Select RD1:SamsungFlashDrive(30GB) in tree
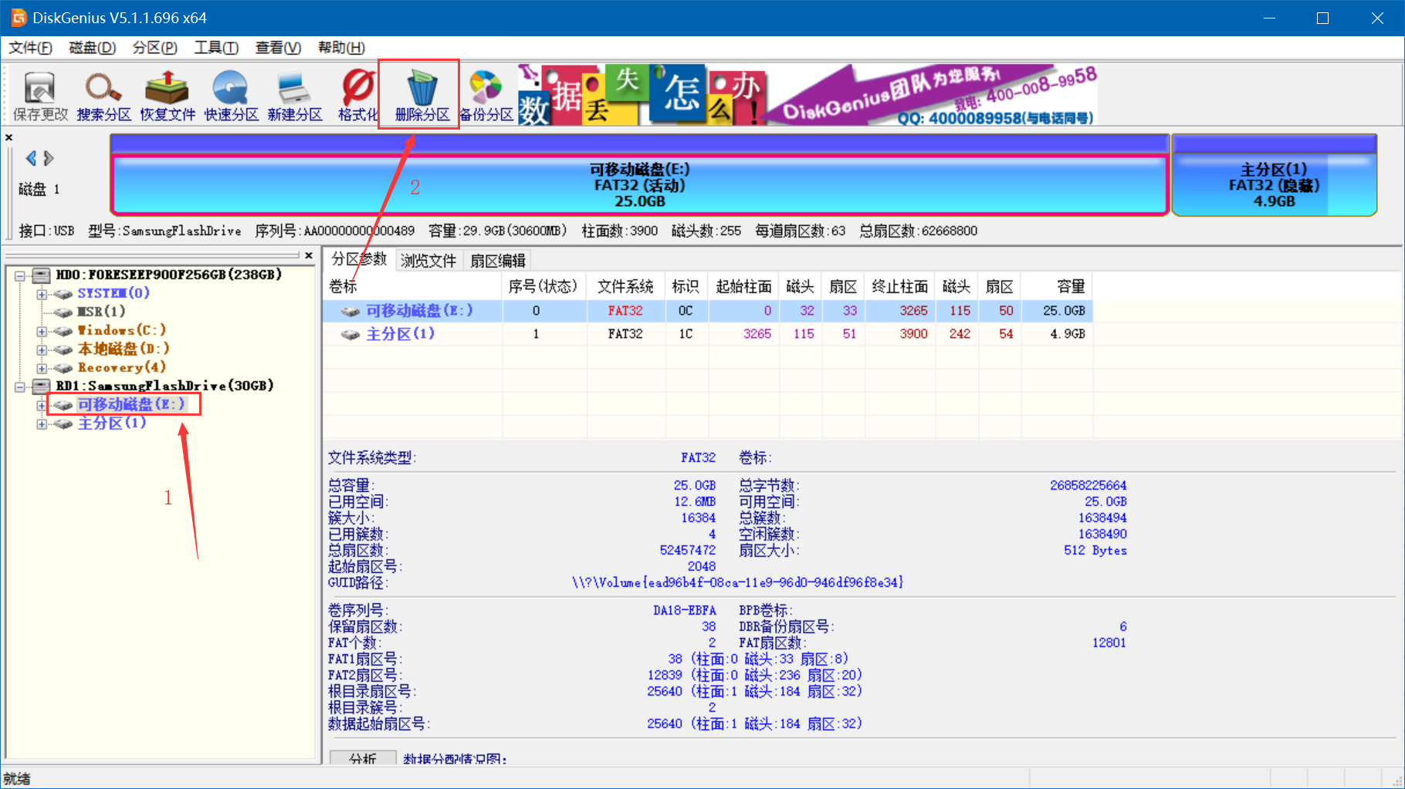 164,386
